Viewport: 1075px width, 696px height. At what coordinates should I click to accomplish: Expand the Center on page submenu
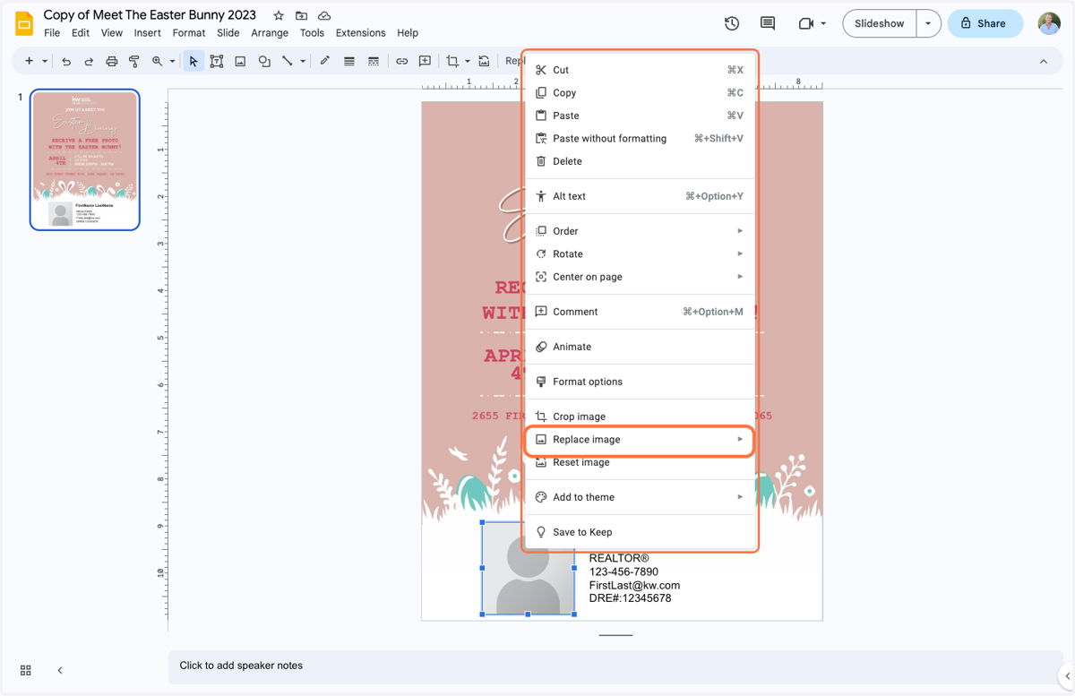(x=639, y=277)
